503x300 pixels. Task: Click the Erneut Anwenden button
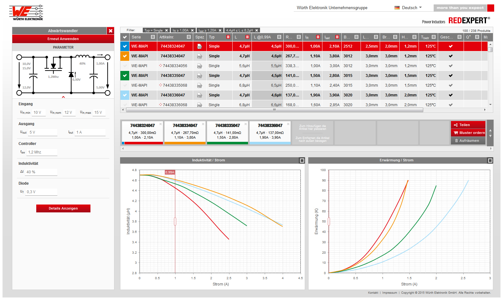[x=63, y=39]
